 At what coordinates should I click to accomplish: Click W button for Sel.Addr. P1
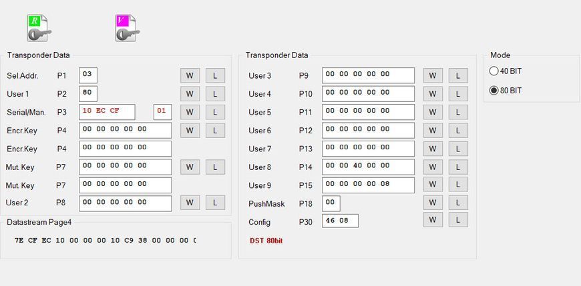[x=190, y=75]
